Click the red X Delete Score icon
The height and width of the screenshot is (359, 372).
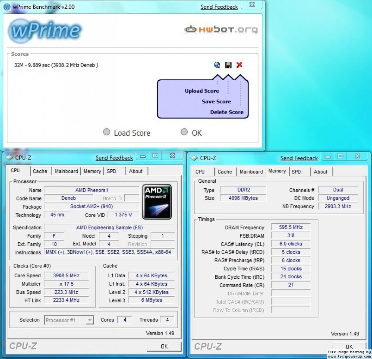pos(239,65)
